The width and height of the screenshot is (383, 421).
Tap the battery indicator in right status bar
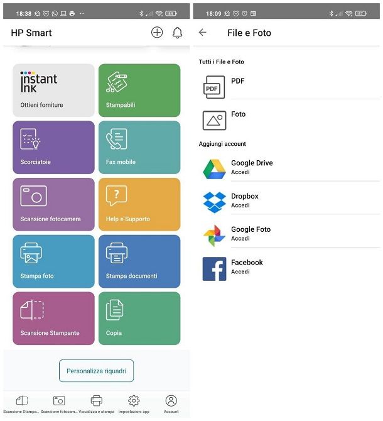tap(361, 13)
